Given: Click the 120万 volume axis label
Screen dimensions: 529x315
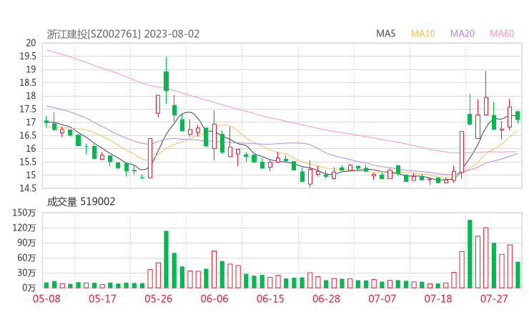Looking at the screenshot, I should 24,228.
